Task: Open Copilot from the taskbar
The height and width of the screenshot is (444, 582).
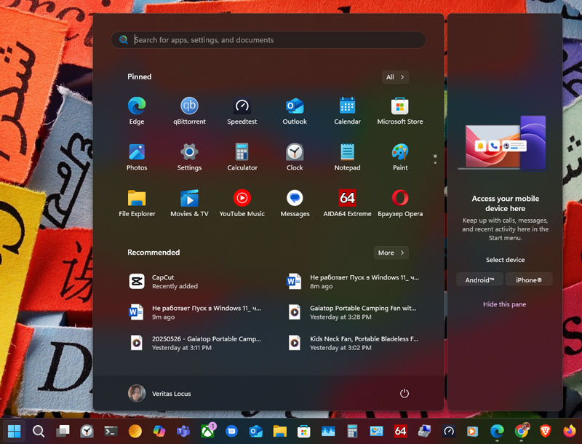Action: (x=159, y=432)
